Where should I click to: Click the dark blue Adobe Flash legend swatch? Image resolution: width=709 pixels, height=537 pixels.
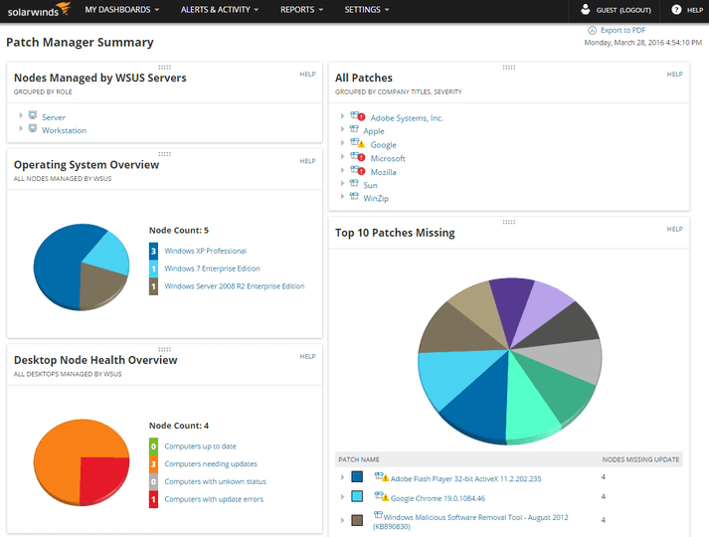tap(357, 477)
